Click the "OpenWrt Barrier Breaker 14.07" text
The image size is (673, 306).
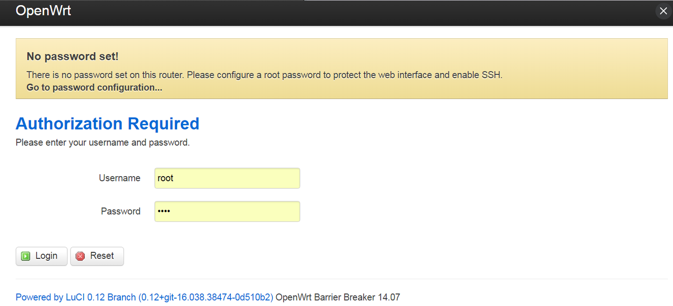tap(338, 297)
